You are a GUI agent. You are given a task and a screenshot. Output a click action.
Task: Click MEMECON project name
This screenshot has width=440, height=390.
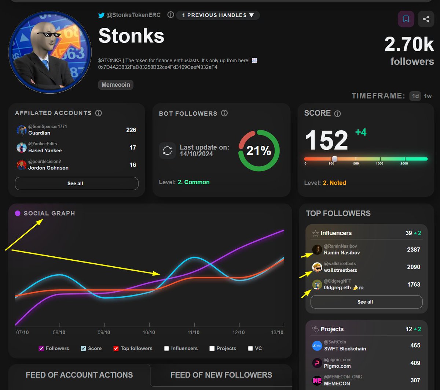(x=337, y=383)
